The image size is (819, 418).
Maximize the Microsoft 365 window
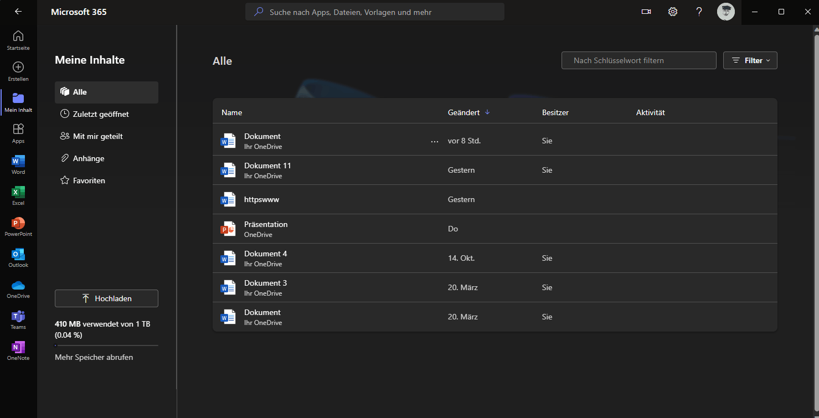coord(781,12)
